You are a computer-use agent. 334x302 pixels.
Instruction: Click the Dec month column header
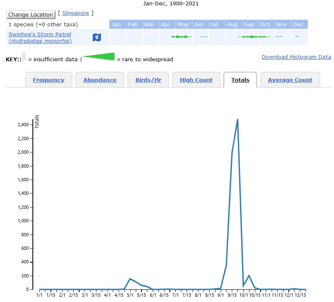(298, 25)
